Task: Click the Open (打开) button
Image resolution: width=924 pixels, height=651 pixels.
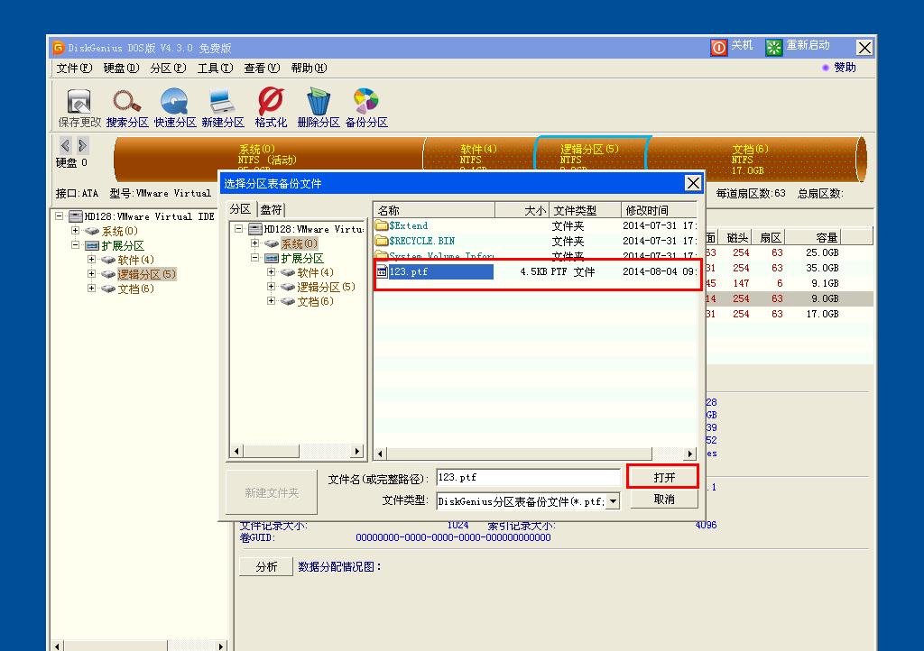Action: tap(663, 477)
